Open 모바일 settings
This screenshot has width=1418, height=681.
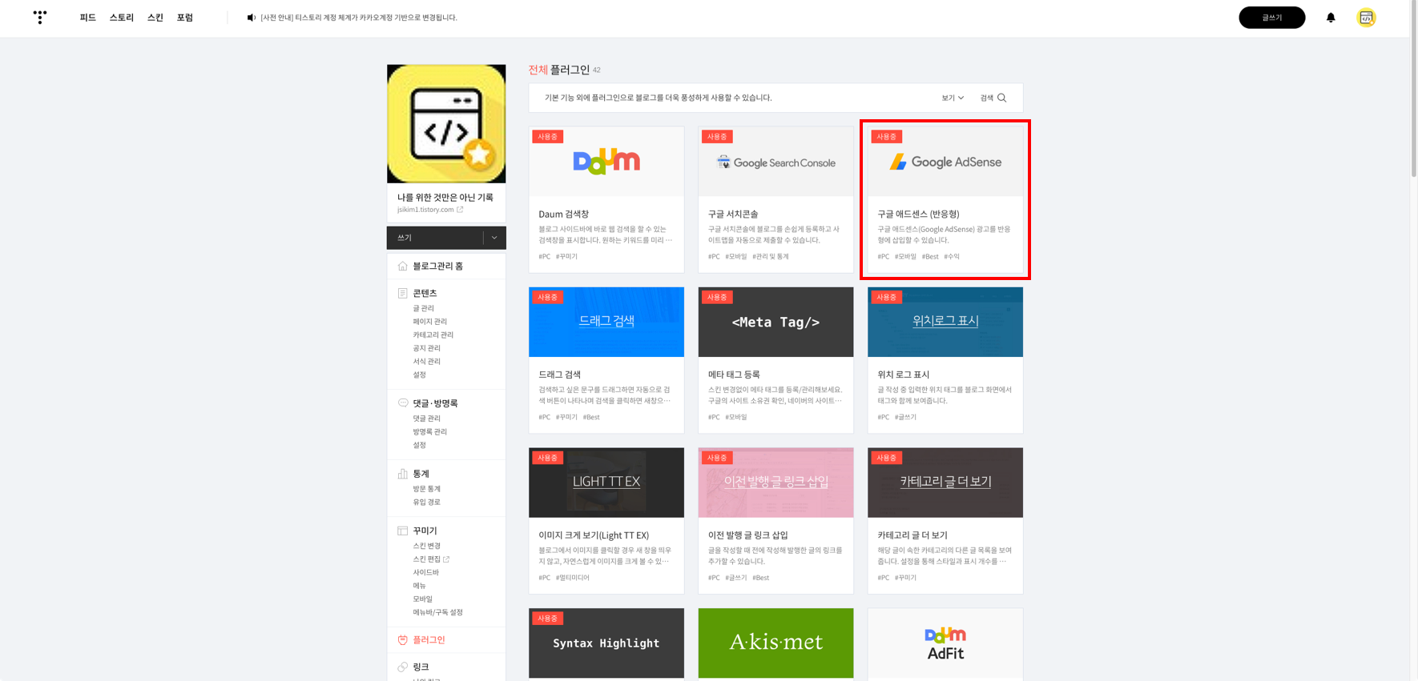point(422,599)
